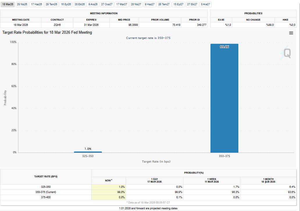Jump to the 8 Ara27 meeting tab

click(x=206, y=4)
